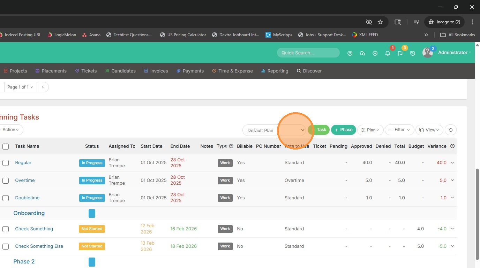Open the US Pricing Calculator bookmark
This screenshot has height=268, width=480.
tap(183, 35)
